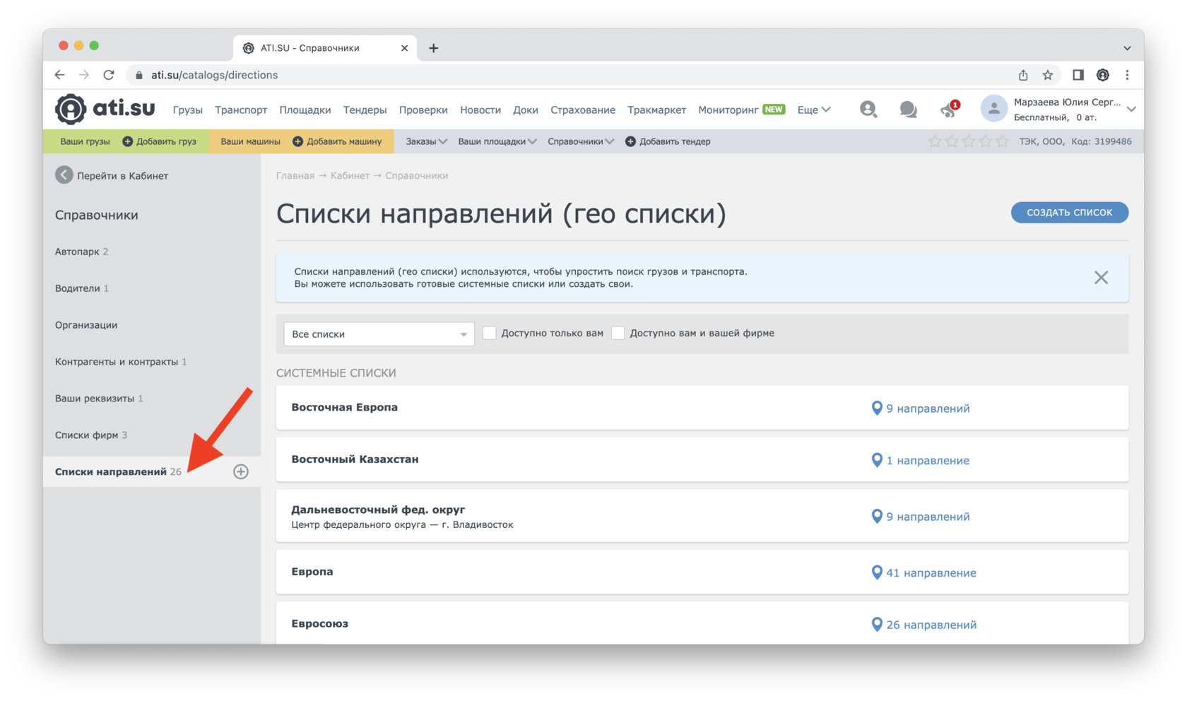
Task: Open the browser three-dot menu
Action: [1128, 75]
